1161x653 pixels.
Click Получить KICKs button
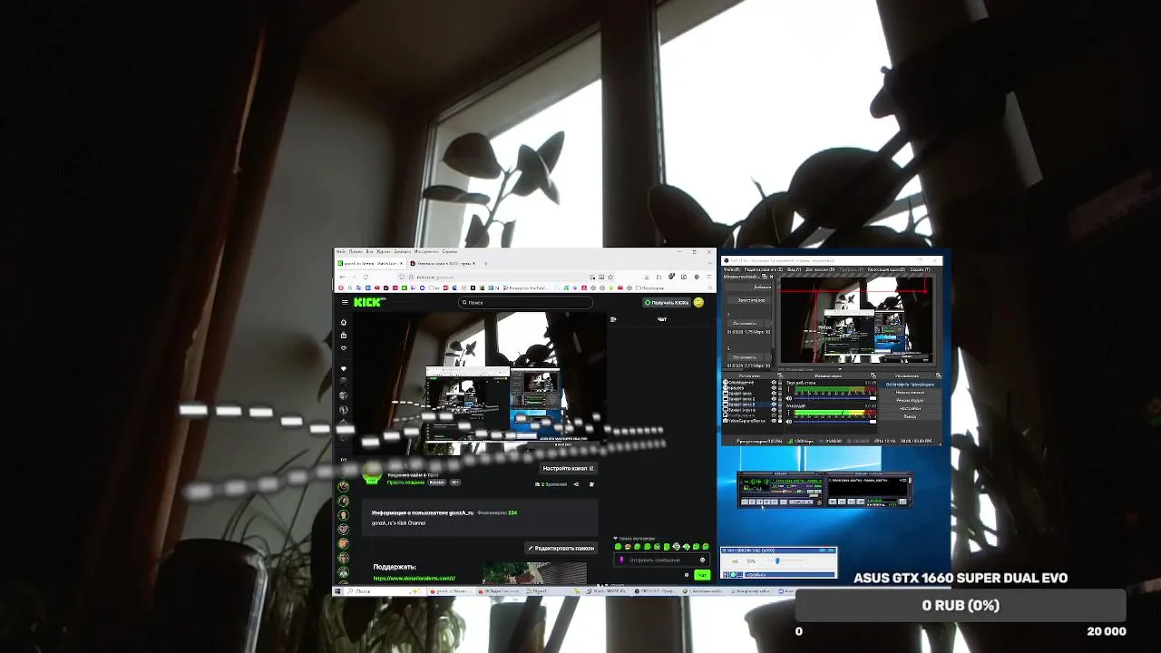pyautogui.click(x=667, y=302)
